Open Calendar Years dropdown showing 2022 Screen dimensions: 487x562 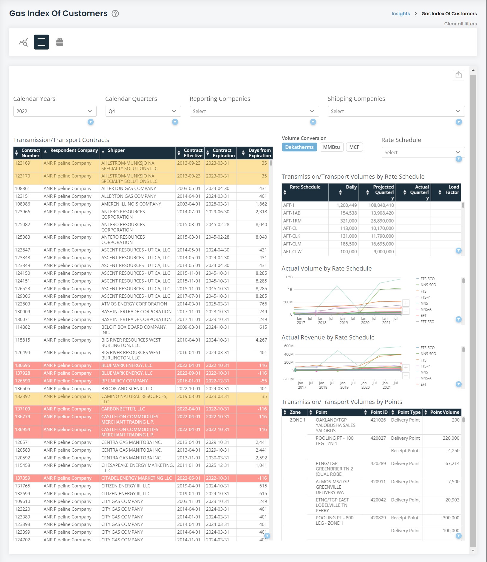coord(55,111)
